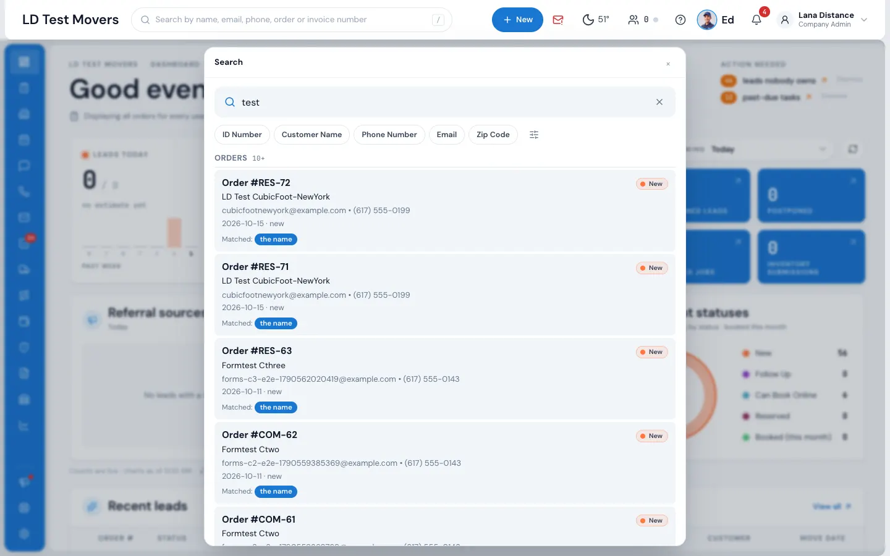
Task: Click the New status badge on Order #RES-72
Action: click(652, 183)
